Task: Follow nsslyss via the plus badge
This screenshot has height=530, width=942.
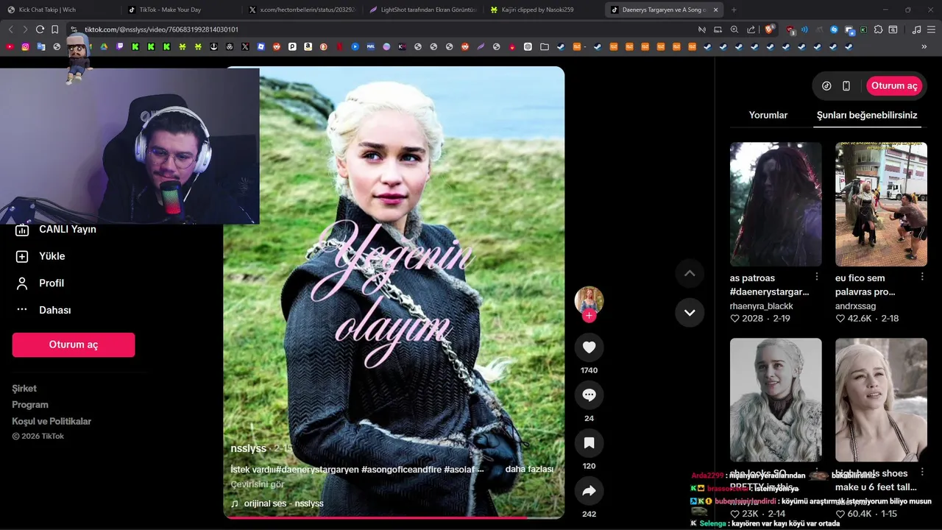Action: (589, 316)
